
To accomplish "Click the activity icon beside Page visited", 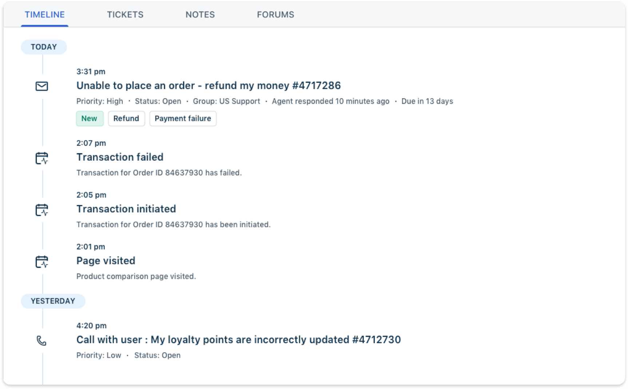I will [42, 262].
